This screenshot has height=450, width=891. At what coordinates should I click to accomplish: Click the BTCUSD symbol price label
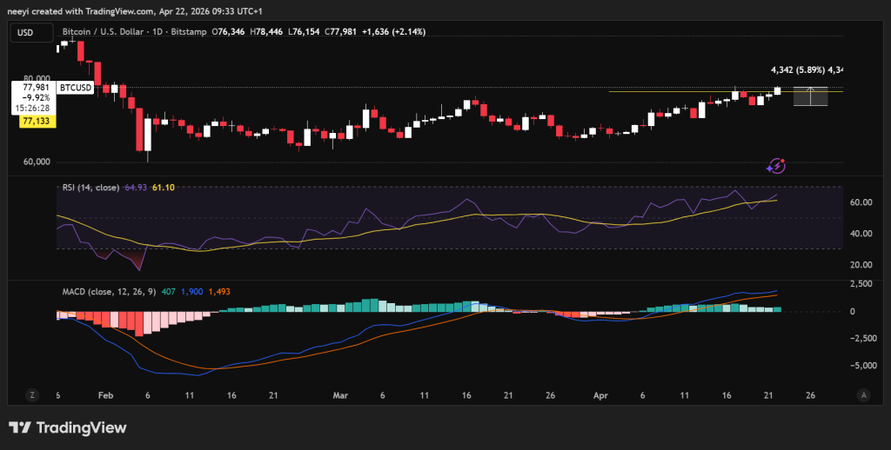75,88
